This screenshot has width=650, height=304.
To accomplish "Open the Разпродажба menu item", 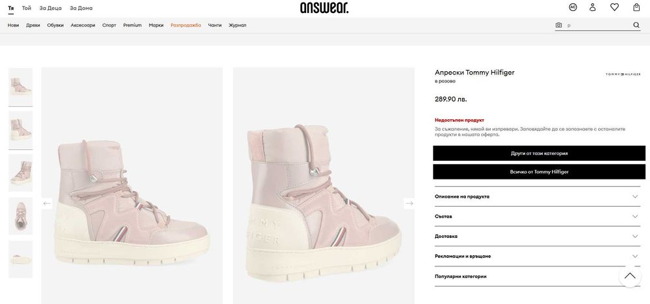I will coord(186,25).
